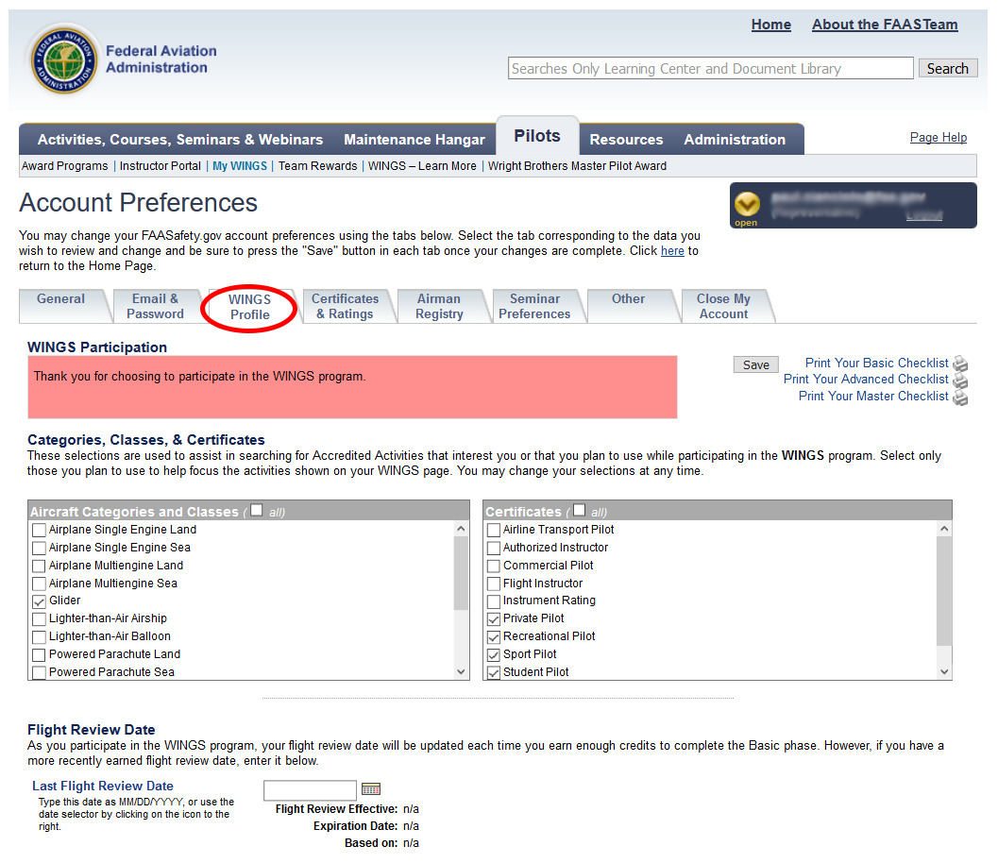Image resolution: width=998 pixels, height=863 pixels.
Task: Check Airplane Single Engine Land
Action: 39,530
